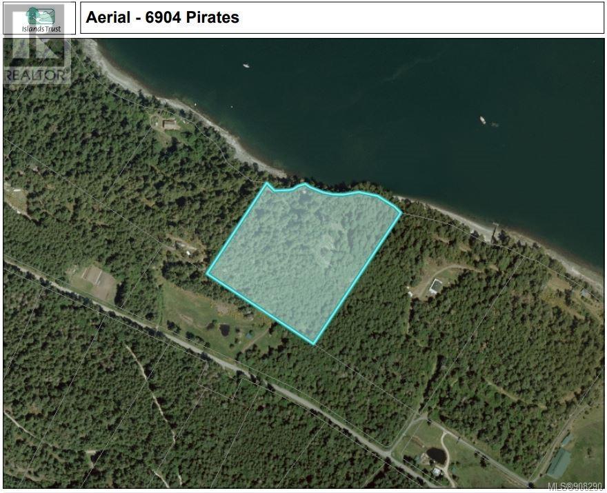
Task: Click the eastern corner of the highlighted parcel
Action: tap(401, 212)
